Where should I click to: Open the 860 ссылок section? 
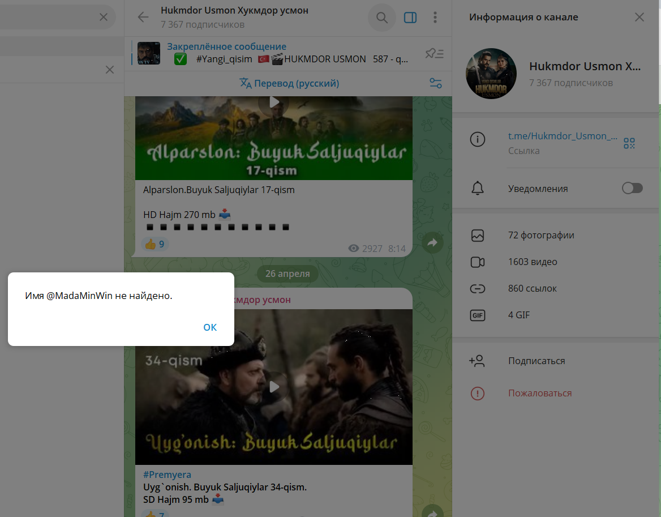tap(532, 288)
